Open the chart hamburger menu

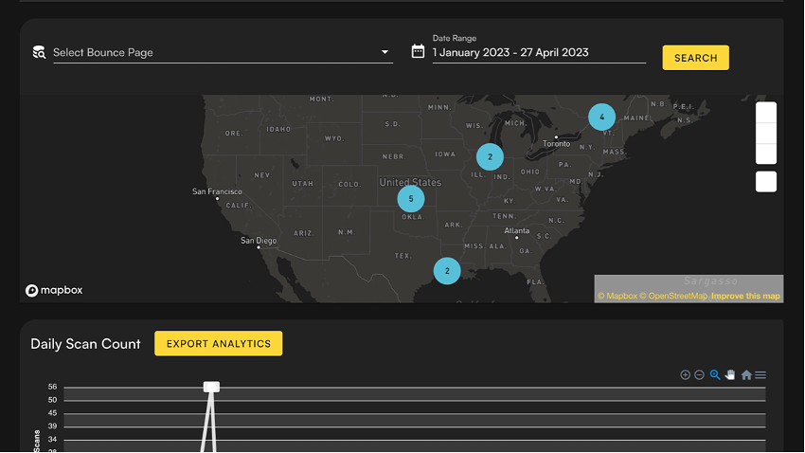[760, 375]
